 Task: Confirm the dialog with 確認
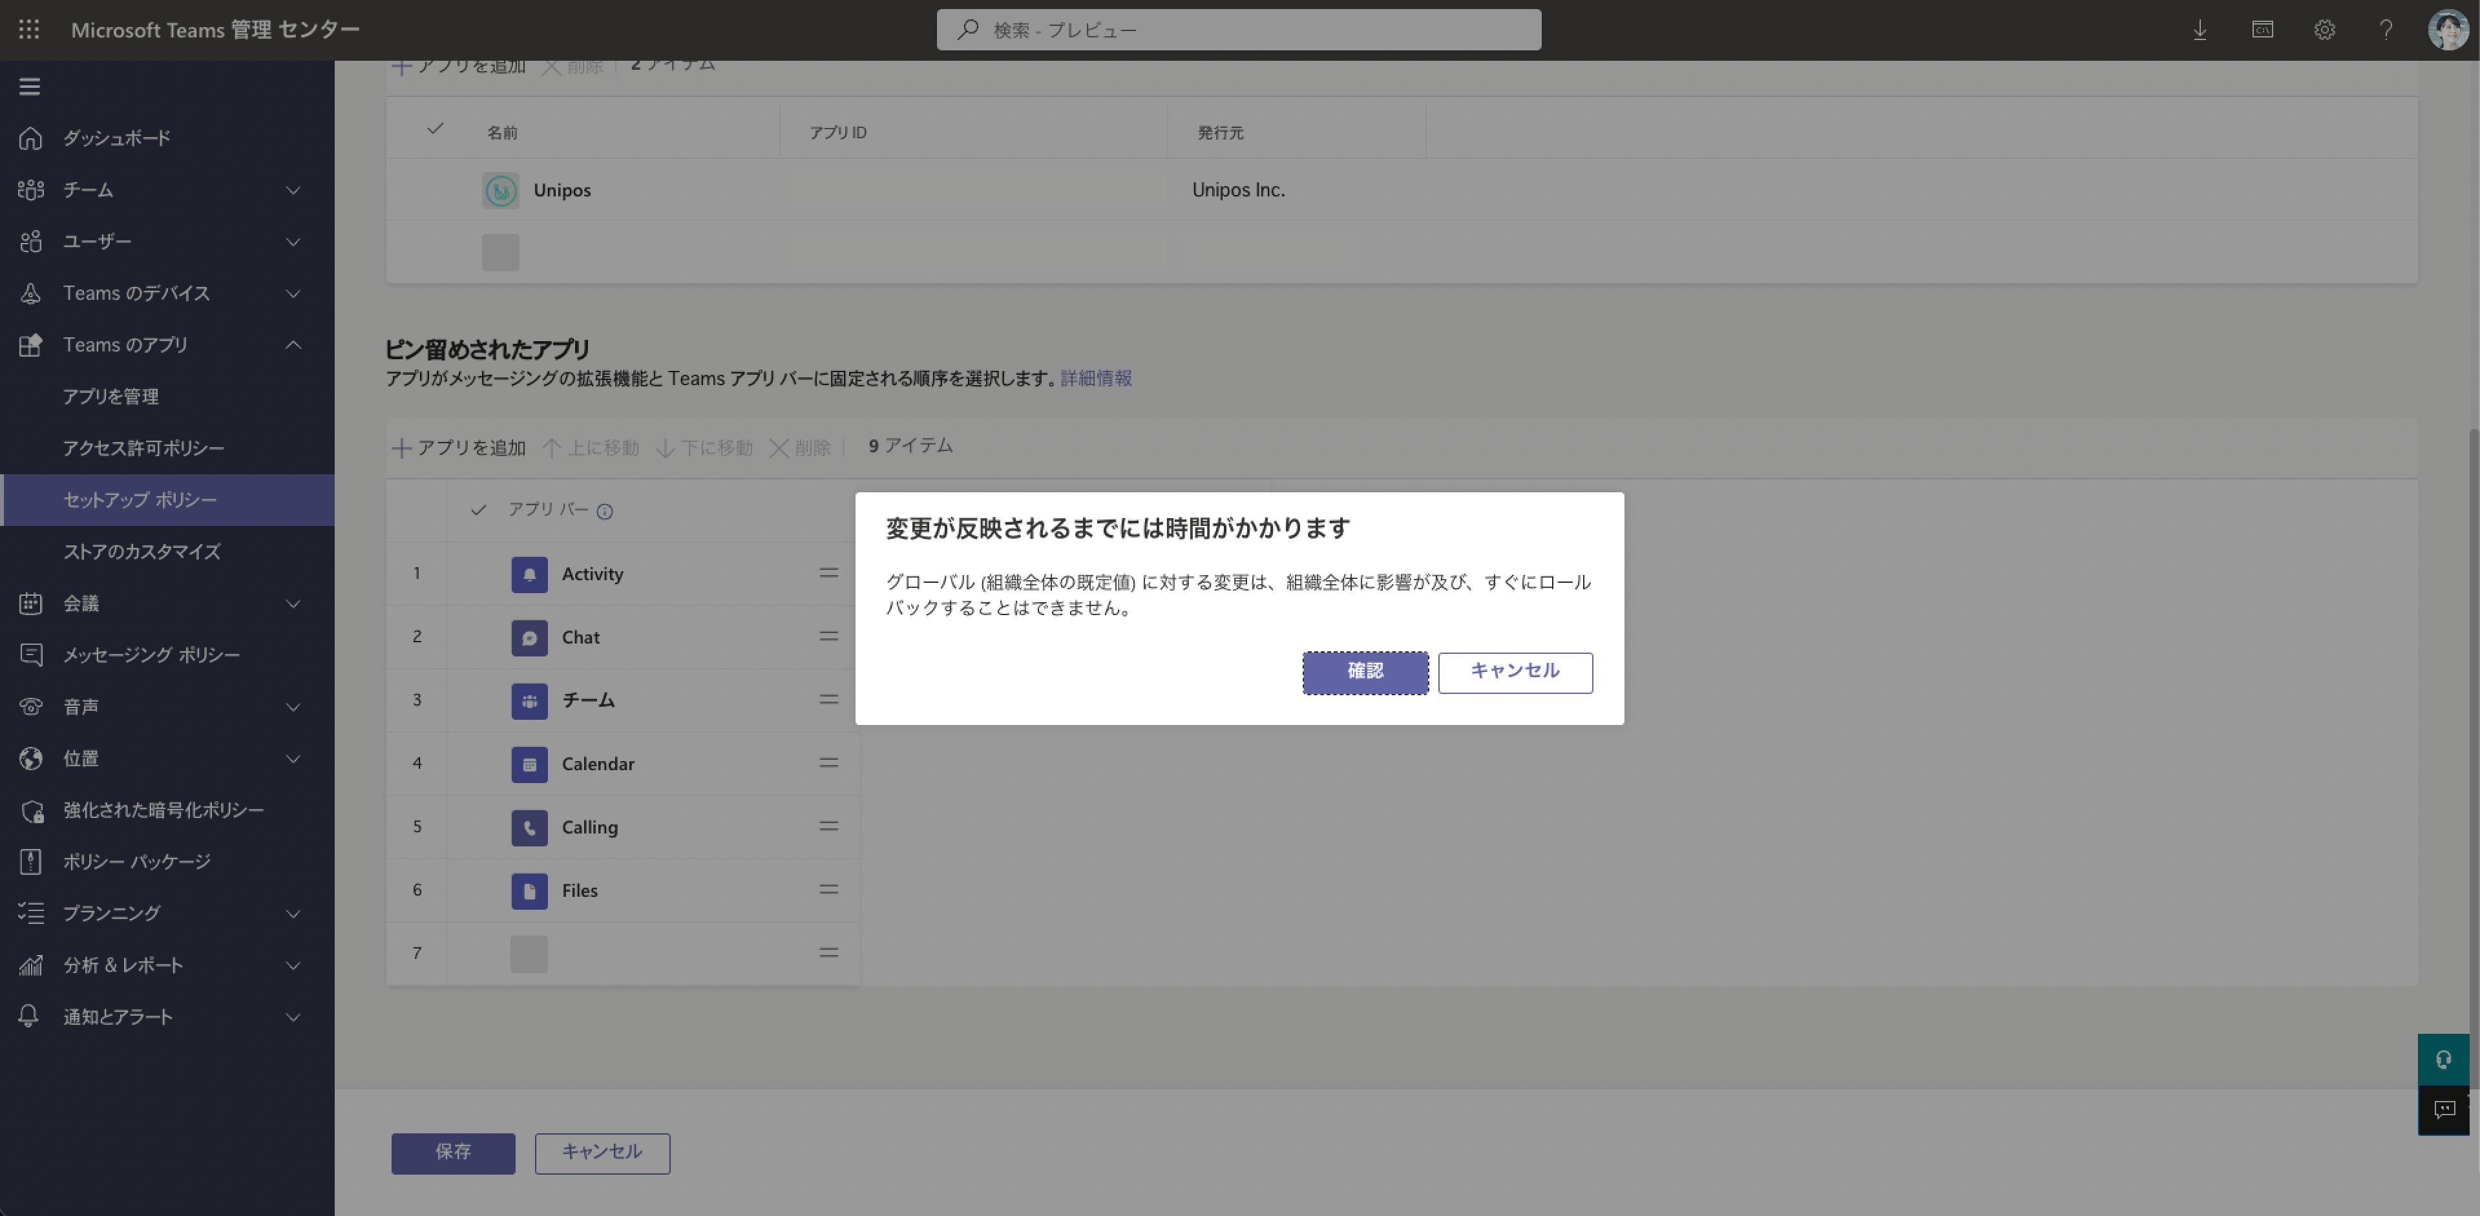click(x=1365, y=672)
